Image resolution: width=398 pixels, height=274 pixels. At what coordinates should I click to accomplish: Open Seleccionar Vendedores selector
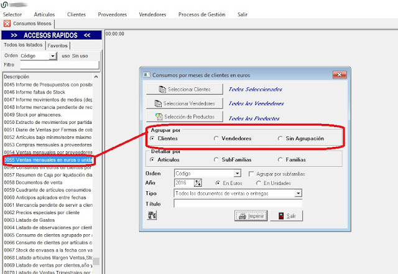click(x=183, y=103)
